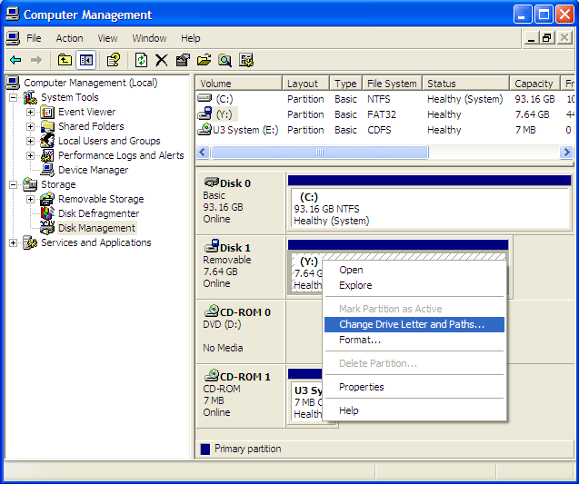The image size is (579, 484).
Task: Click the CD-ROM 1 disc icon
Action: click(211, 376)
